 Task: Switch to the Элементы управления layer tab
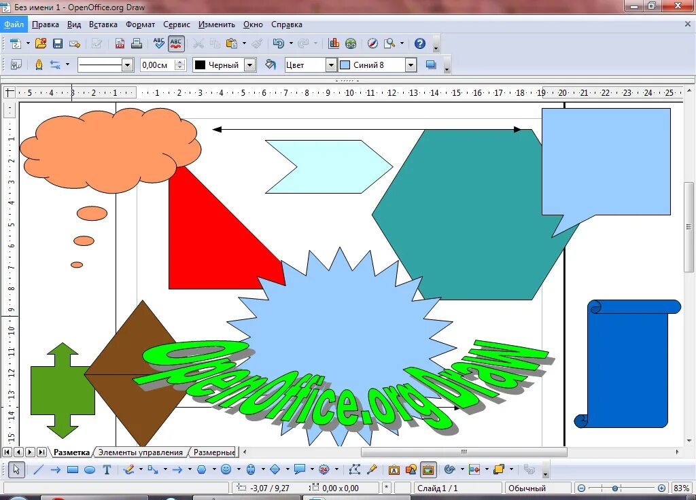click(x=140, y=452)
